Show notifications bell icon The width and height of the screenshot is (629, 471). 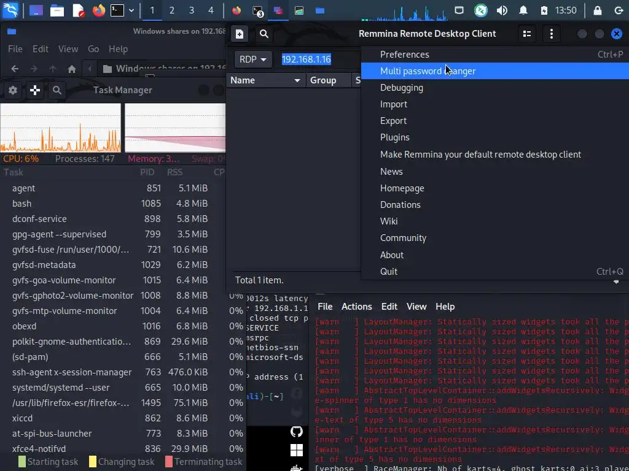click(x=523, y=10)
